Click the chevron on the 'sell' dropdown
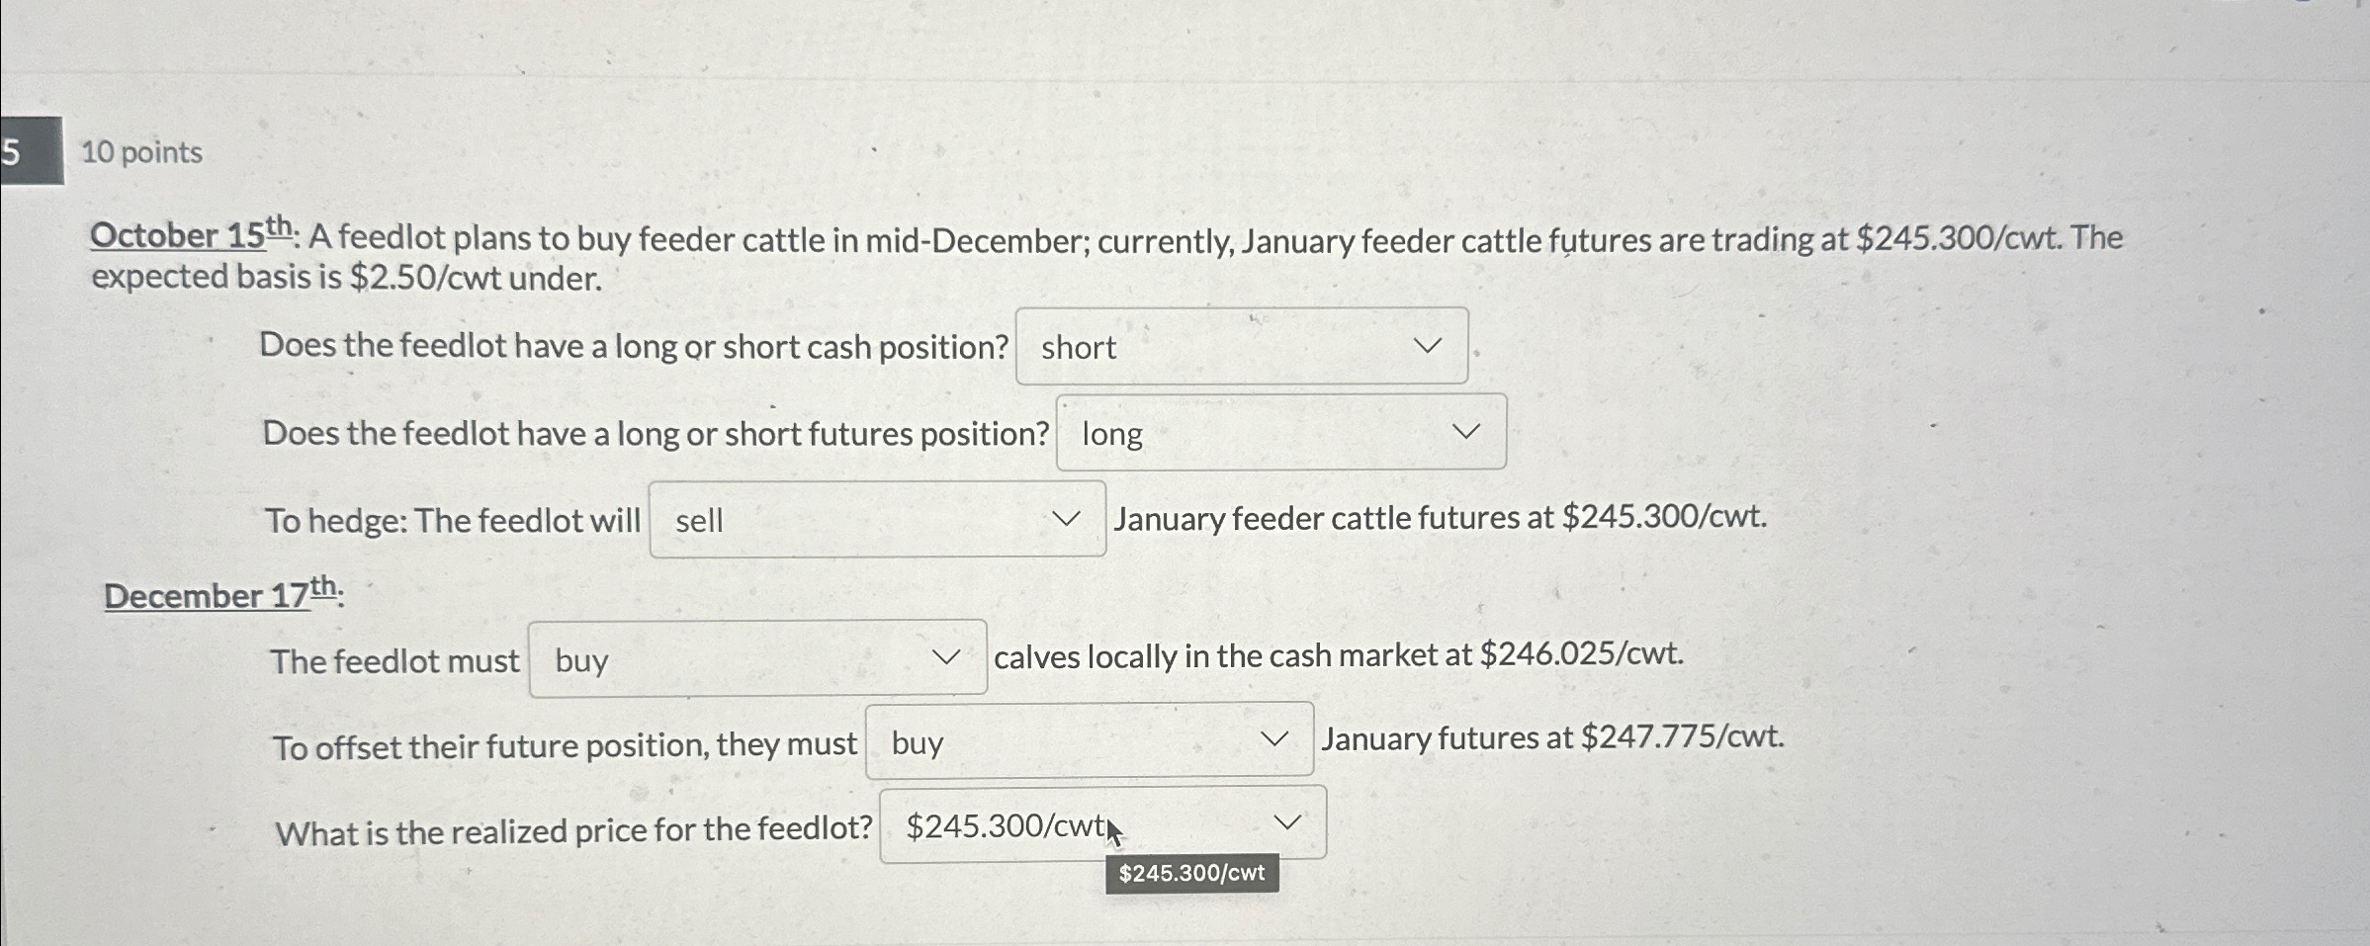 click(1066, 518)
